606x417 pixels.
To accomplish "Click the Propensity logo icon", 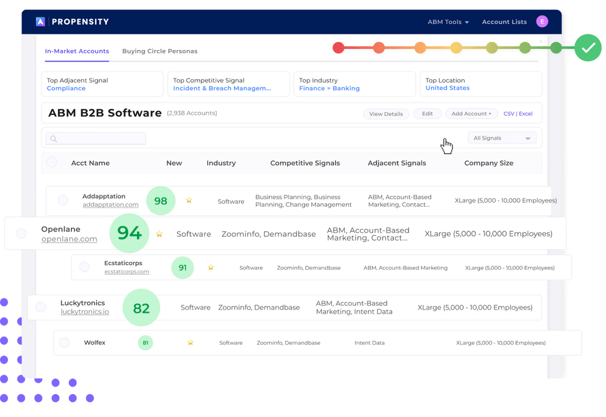I will tap(39, 21).
